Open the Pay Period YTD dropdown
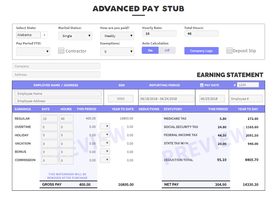Screen dimensions: 279x201 coord(33,52)
